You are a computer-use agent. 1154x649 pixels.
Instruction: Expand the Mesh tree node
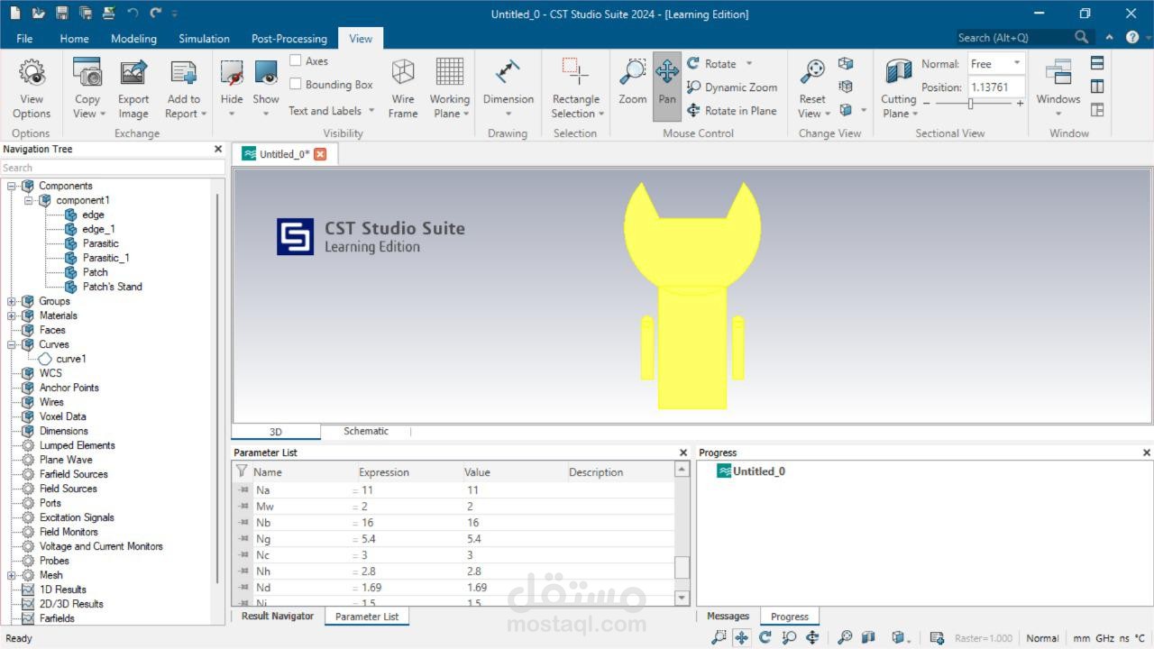(12, 575)
